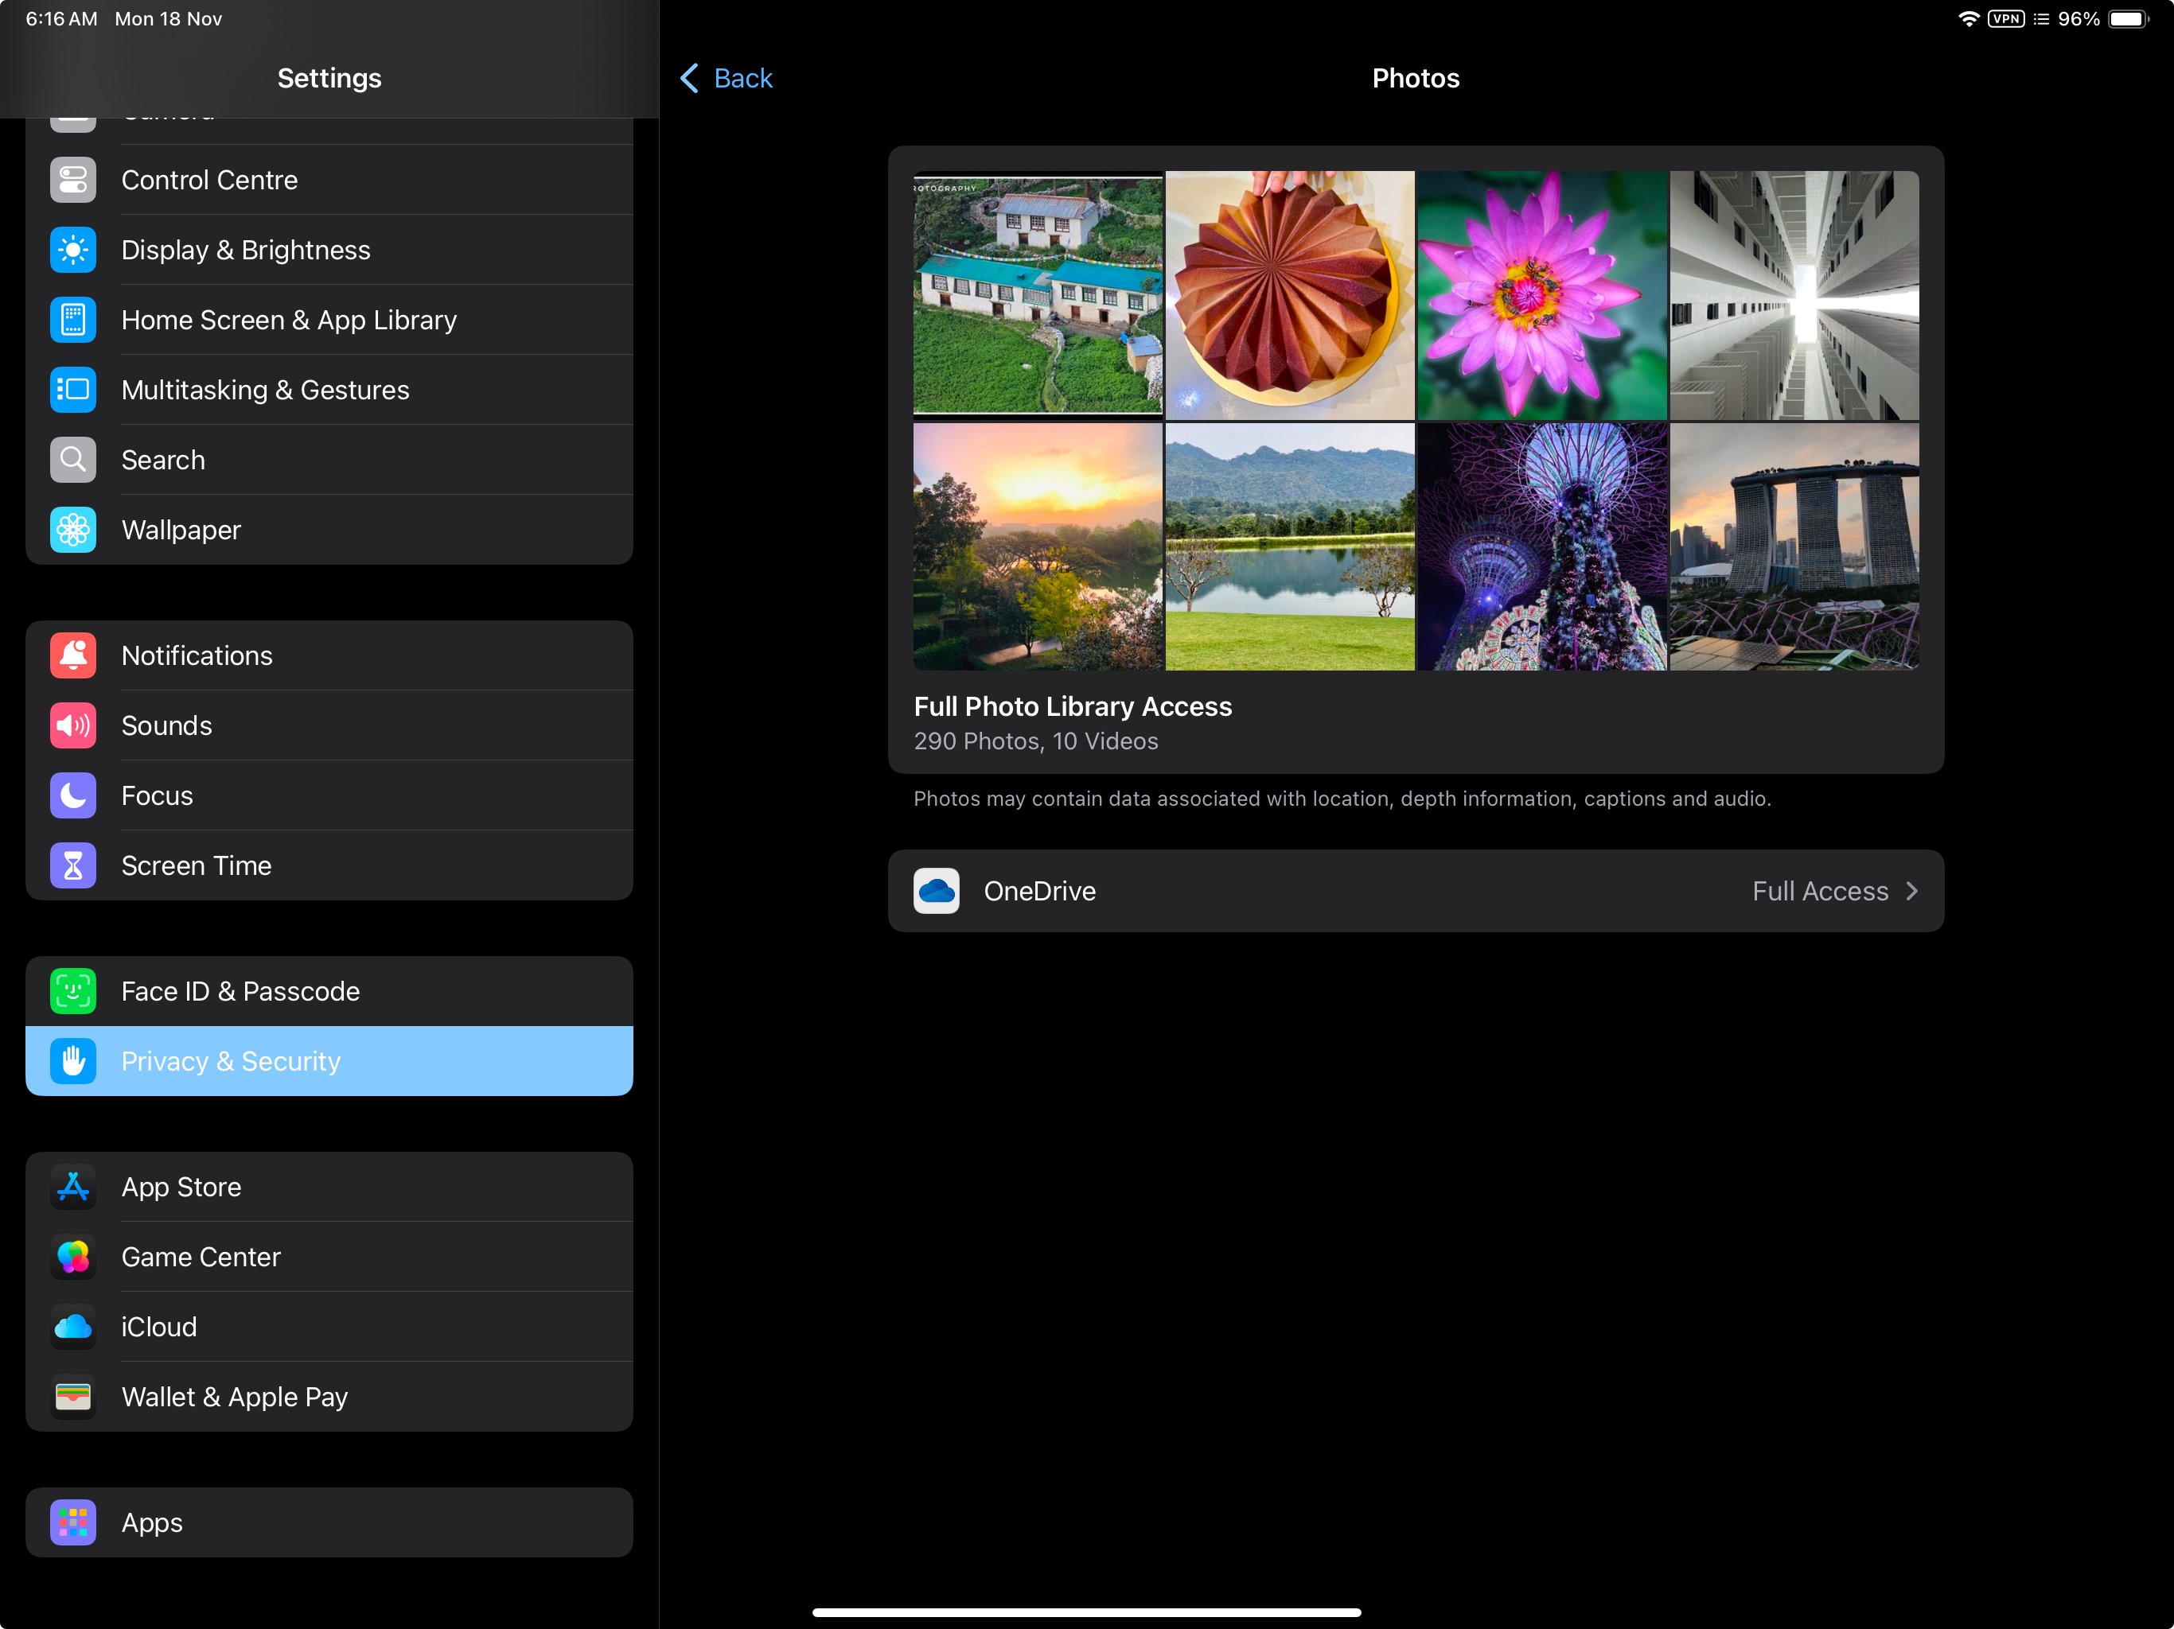Viewport: 2174px width, 1629px height.
Task: Tap the OneDrive label text
Action: 1040,891
